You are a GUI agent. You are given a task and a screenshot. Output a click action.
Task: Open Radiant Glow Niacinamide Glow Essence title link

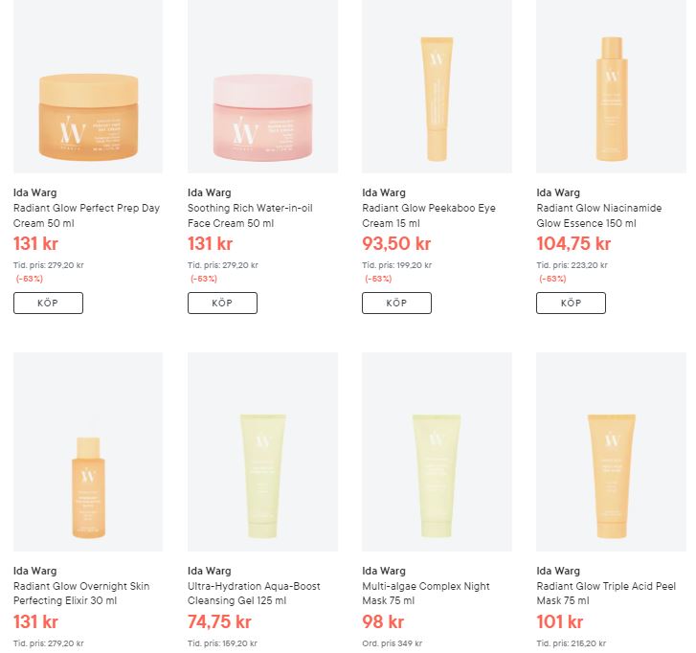[x=598, y=215]
